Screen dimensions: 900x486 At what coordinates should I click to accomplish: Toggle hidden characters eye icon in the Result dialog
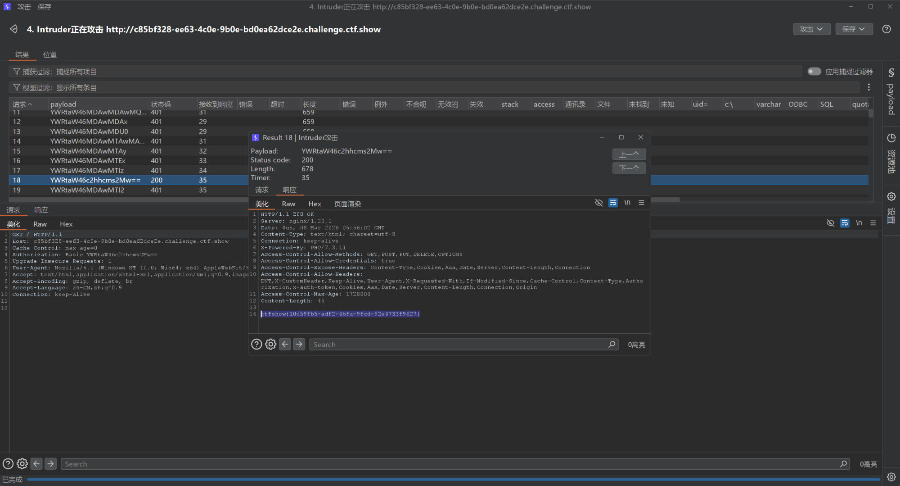click(x=598, y=203)
